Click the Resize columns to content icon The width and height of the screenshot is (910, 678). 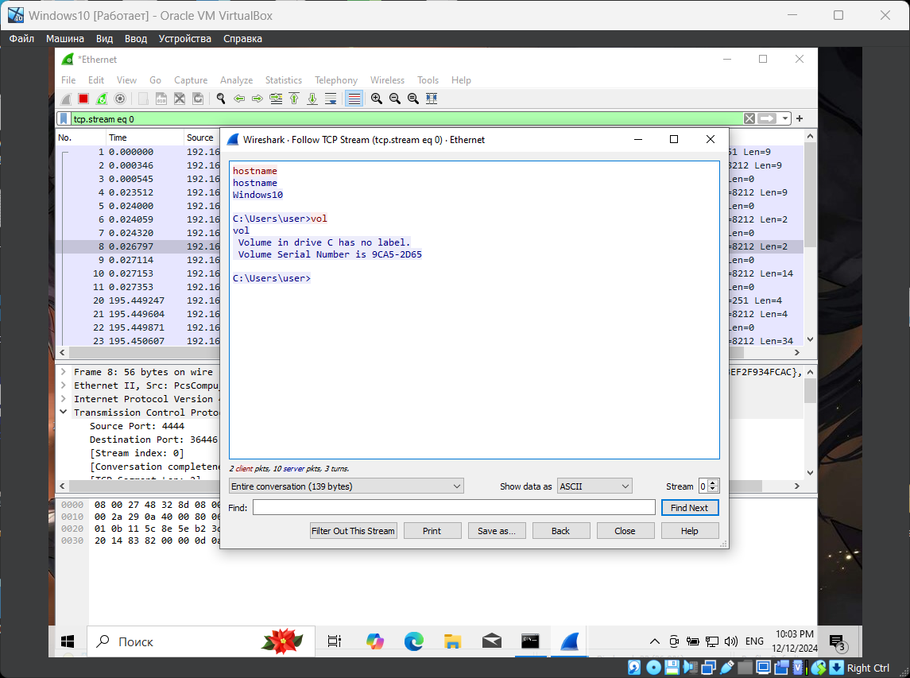tap(432, 99)
